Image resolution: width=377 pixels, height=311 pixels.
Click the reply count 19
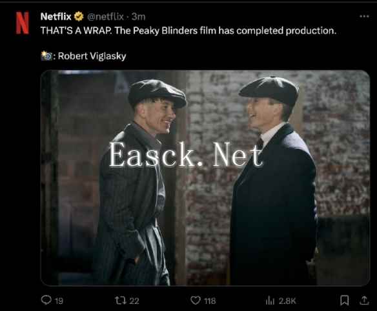(x=59, y=301)
